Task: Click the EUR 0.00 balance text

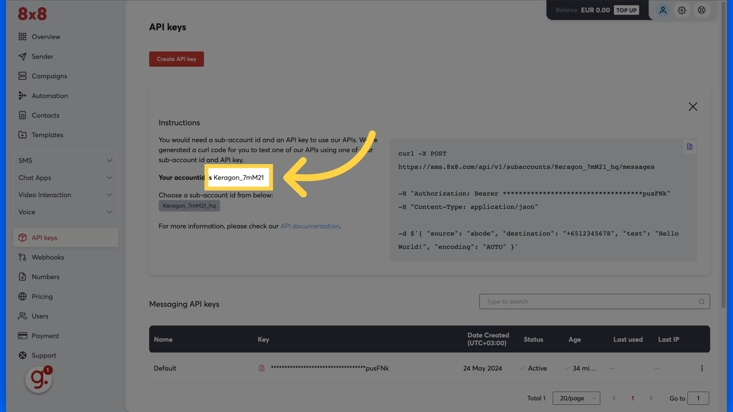Action: (595, 10)
